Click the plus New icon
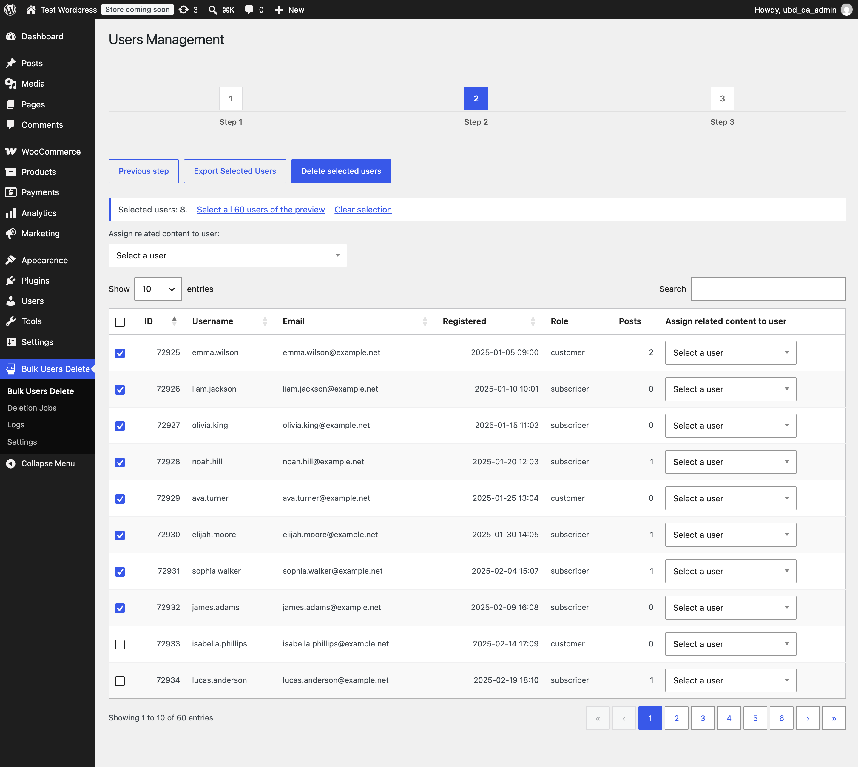 [x=278, y=9]
